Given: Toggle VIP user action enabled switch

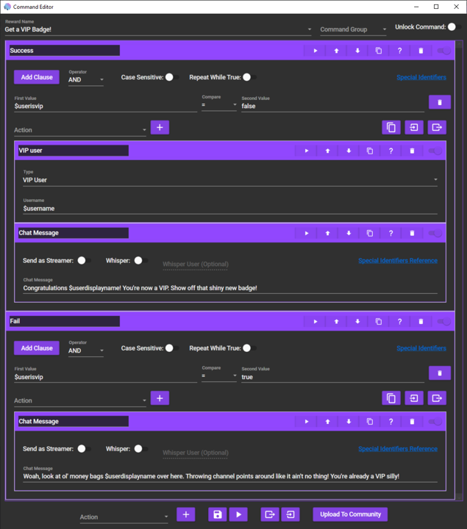Looking at the screenshot, I should pos(435,151).
